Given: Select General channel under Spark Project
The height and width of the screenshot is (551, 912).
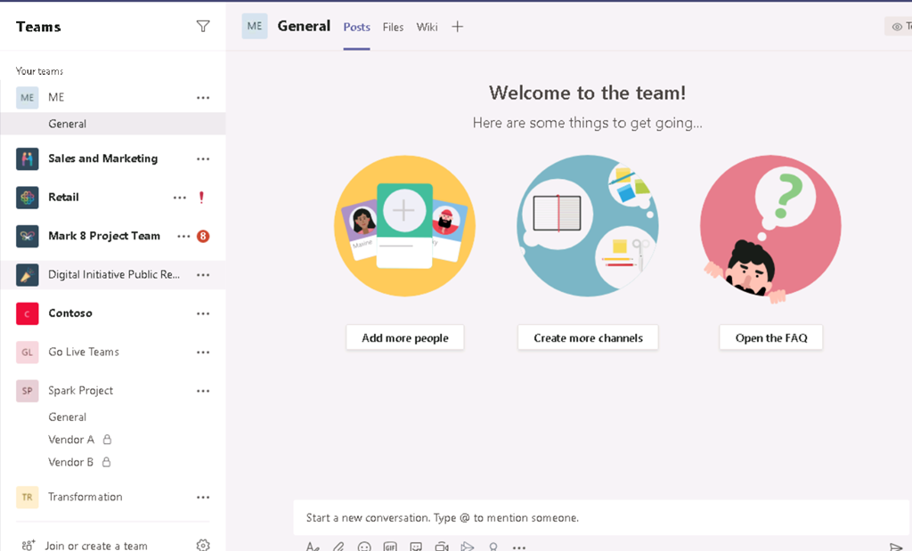Looking at the screenshot, I should click(68, 417).
